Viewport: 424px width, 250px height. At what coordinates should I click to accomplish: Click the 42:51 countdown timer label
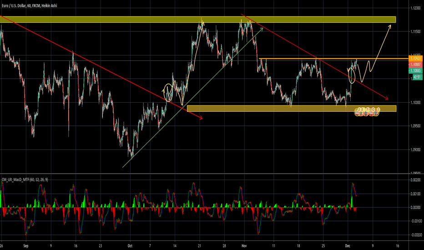tap(414, 76)
